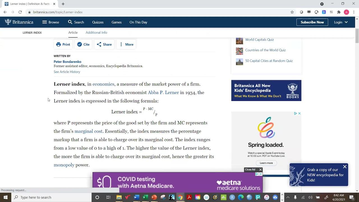Click the Britannica logo
This screenshot has height=202, width=359.
coord(19,22)
